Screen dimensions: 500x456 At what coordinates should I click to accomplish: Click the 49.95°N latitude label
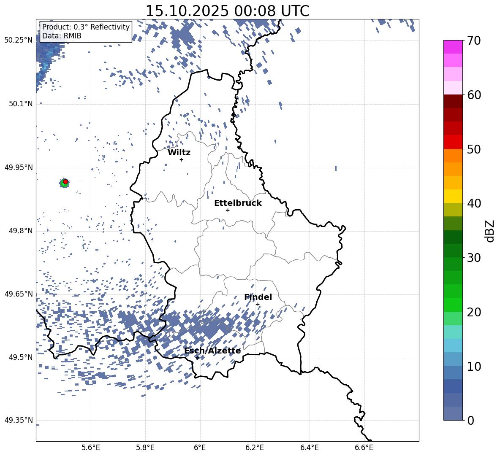click(19, 167)
